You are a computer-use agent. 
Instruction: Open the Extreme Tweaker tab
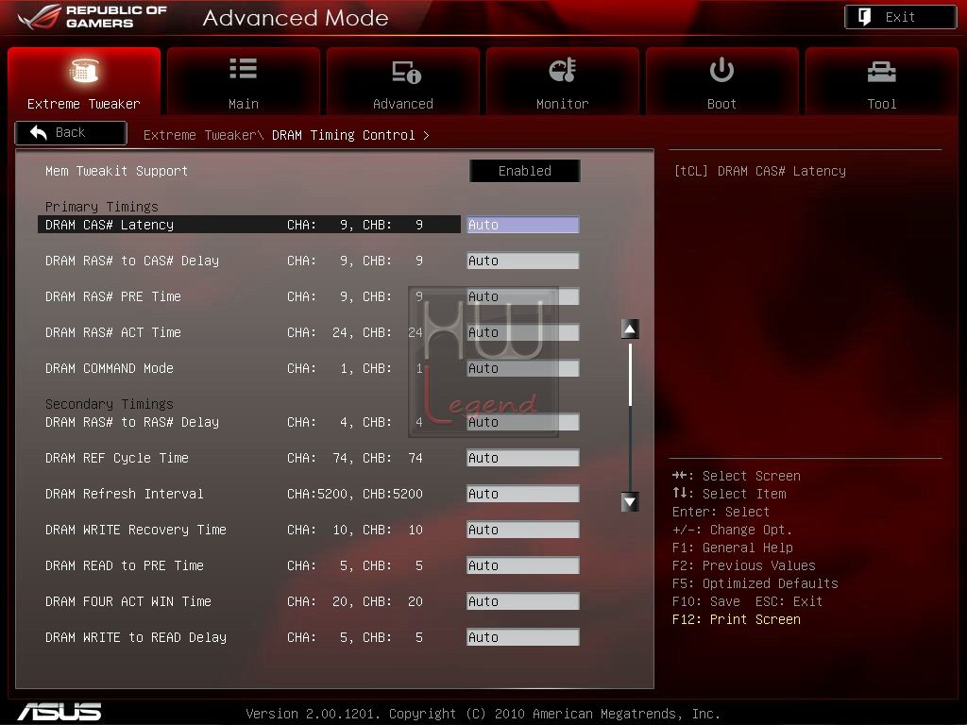tap(84, 81)
